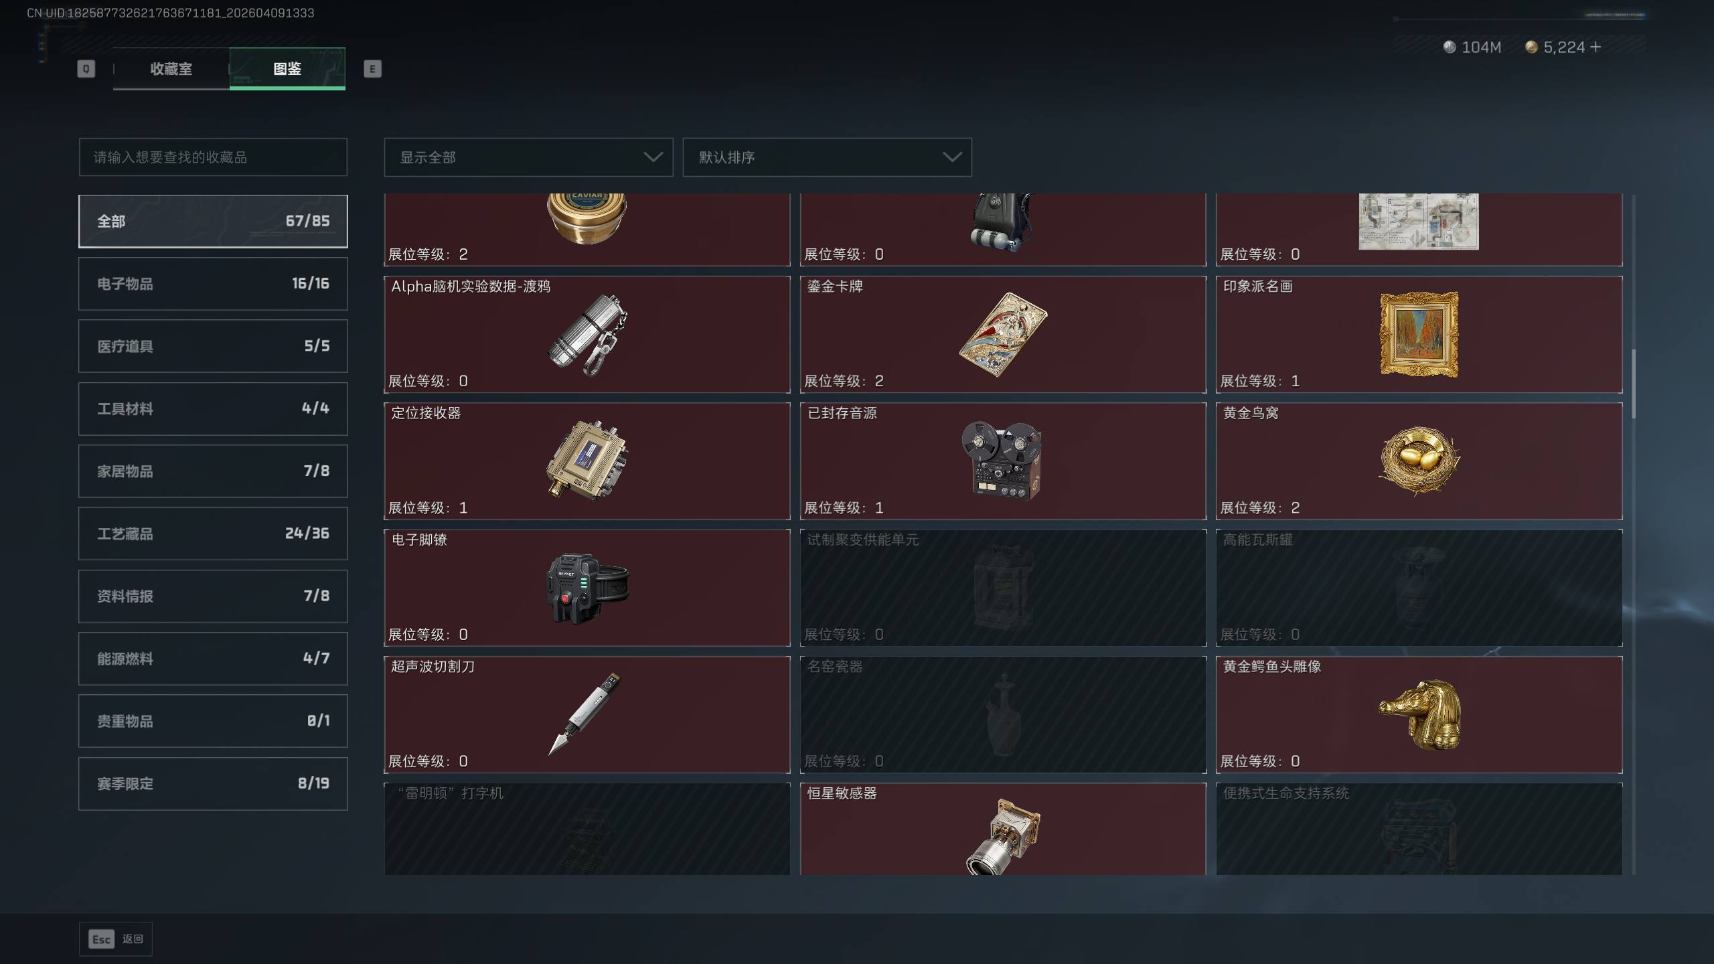Click the Alpha brain-computer data flashlight icon

click(587, 334)
